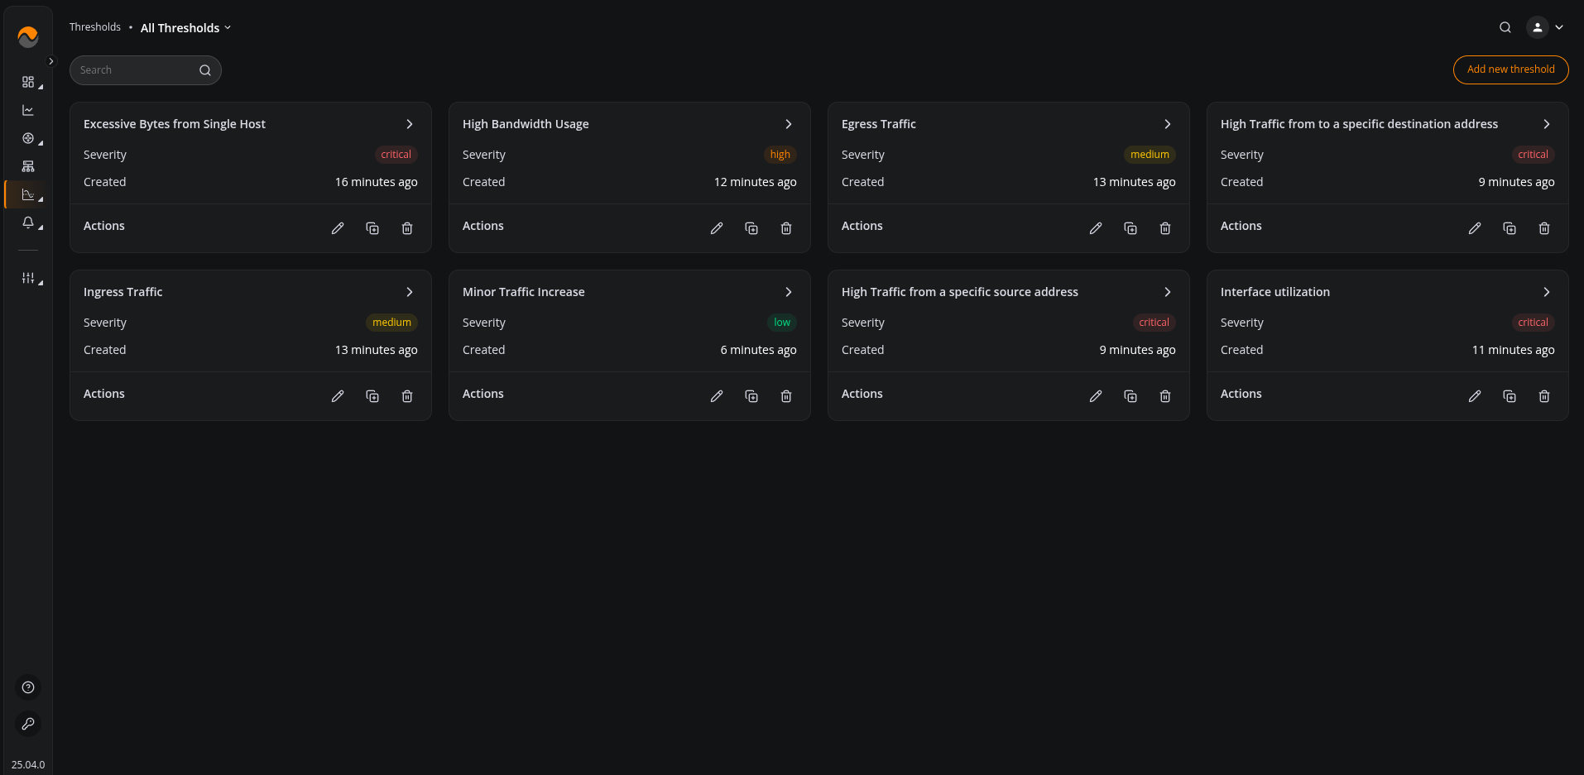Open the settings sliders icon in sidebar
Screen dimensions: 1584x775
tap(28, 278)
